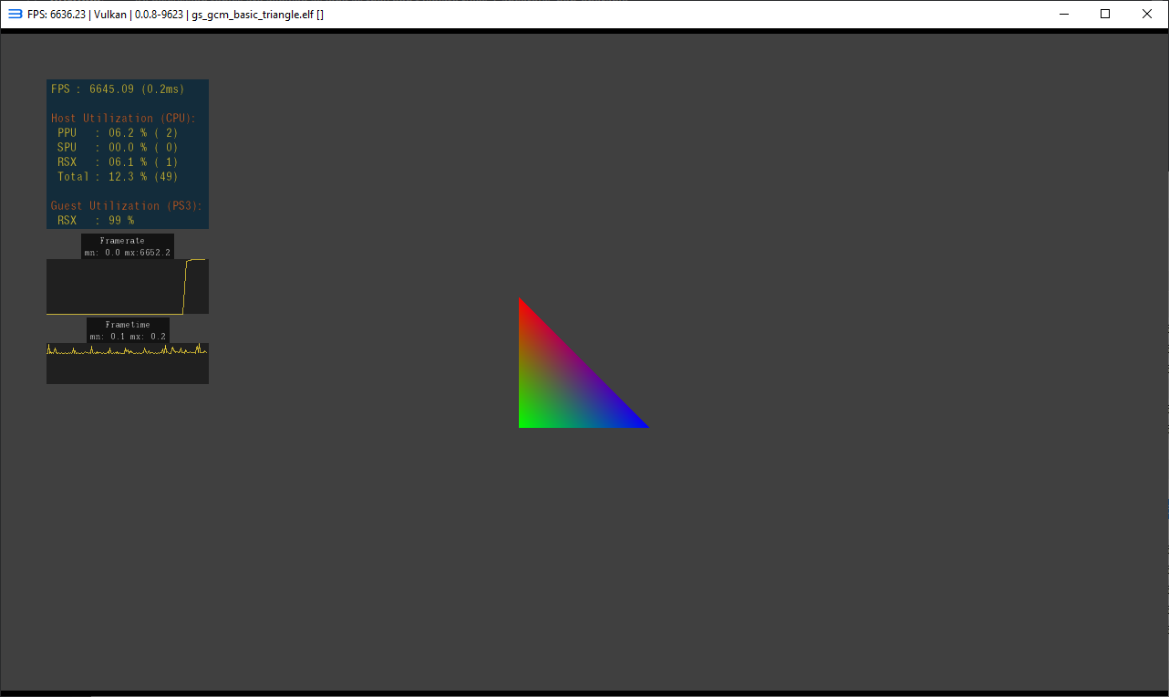Viewport: 1169px width, 697px height.
Task: Click the Total row showing 12.3 %
Action: pyautogui.click(x=118, y=177)
